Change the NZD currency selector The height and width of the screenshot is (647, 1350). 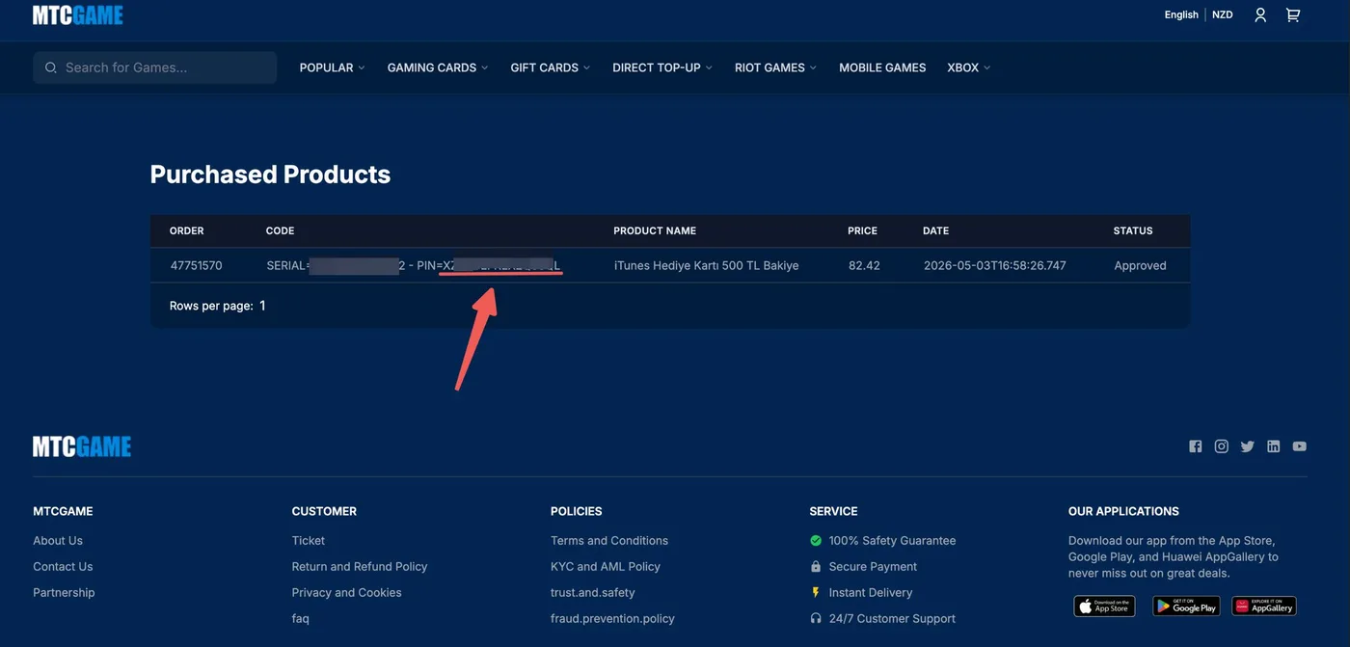pos(1223,14)
